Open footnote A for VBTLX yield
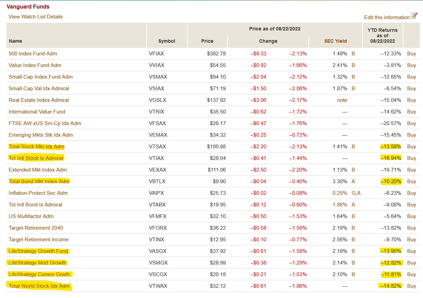The width and height of the screenshot is (423, 298). 353,181
